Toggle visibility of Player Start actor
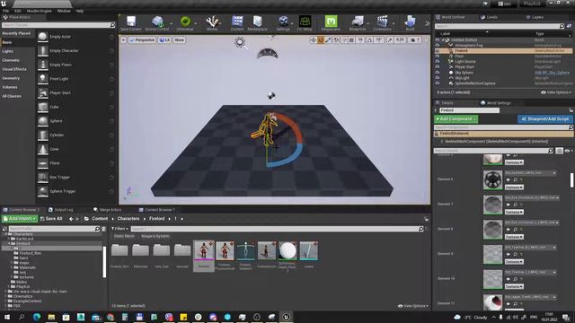The height and width of the screenshot is (323, 575). coord(438,67)
